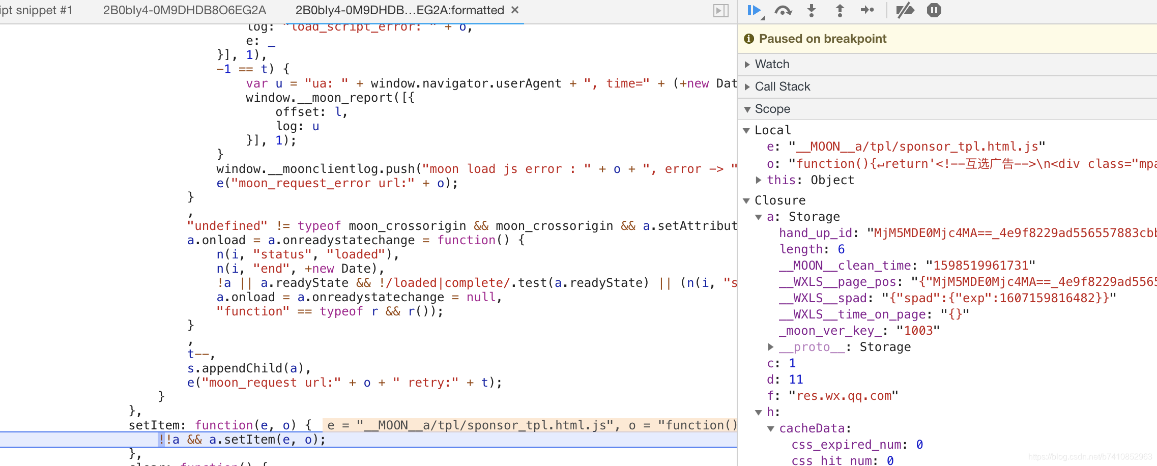Expand the __proto__: Storage entry
The height and width of the screenshot is (466, 1157).
point(771,347)
